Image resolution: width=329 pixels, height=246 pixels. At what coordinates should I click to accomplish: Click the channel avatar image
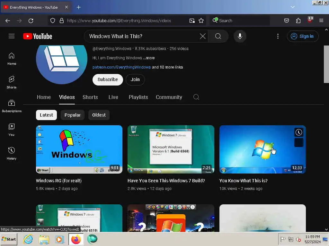click(x=62, y=65)
